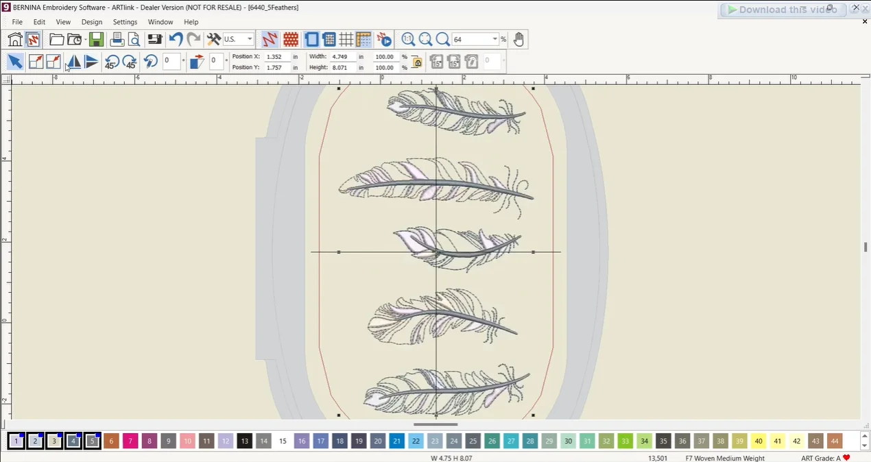871x462 pixels.
Task: Click the Print icon
Action: (117, 39)
